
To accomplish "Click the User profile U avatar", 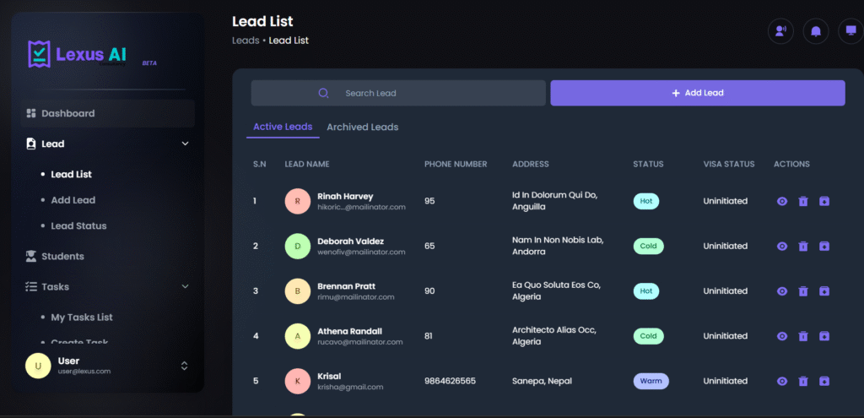I will 38,366.
